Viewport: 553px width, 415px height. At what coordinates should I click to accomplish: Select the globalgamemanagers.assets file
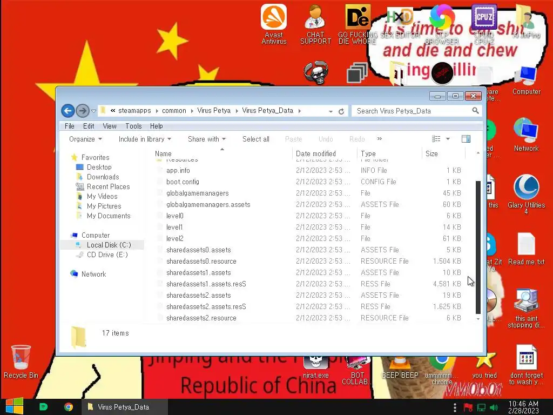[x=208, y=204]
